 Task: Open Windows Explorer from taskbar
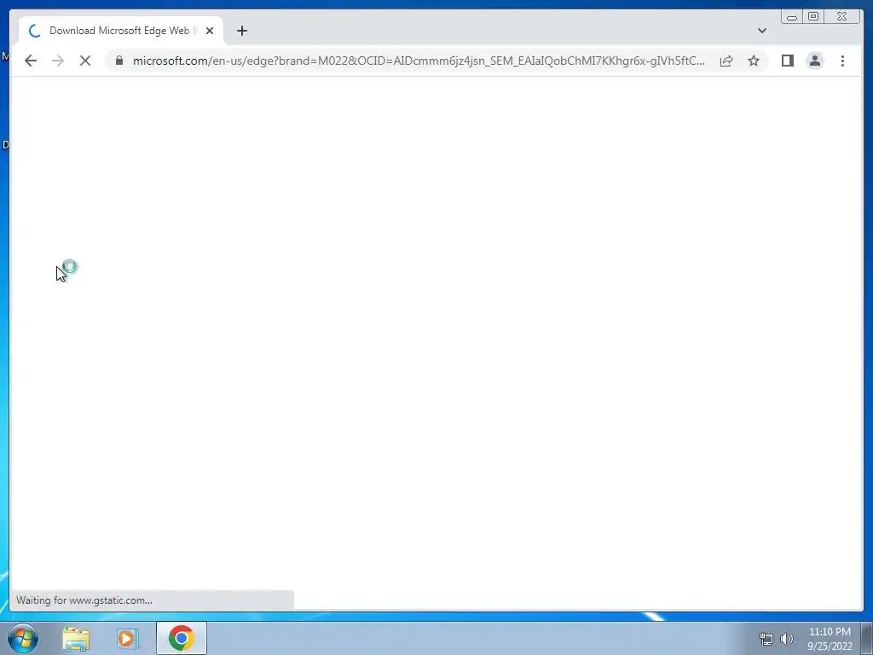coord(76,639)
